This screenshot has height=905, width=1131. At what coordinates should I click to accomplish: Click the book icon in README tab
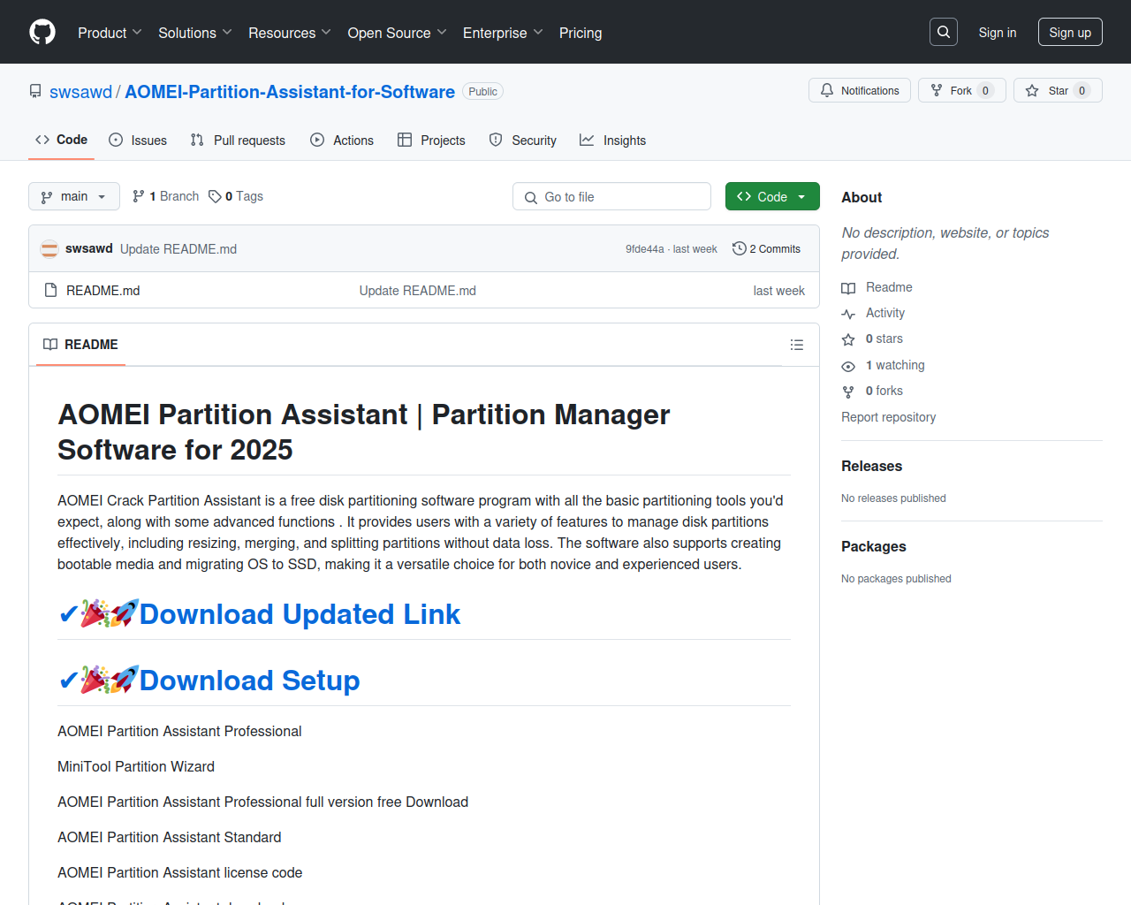pyautogui.click(x=50, y=345)
